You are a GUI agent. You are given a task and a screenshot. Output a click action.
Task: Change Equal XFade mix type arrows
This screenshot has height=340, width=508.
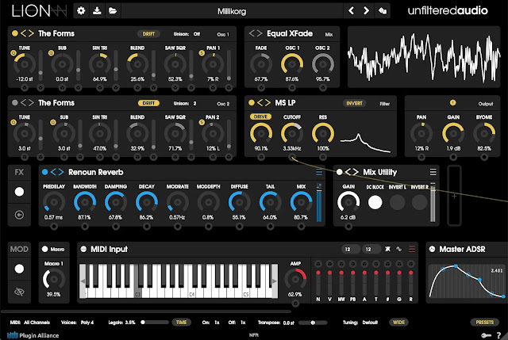coord(256,33)
